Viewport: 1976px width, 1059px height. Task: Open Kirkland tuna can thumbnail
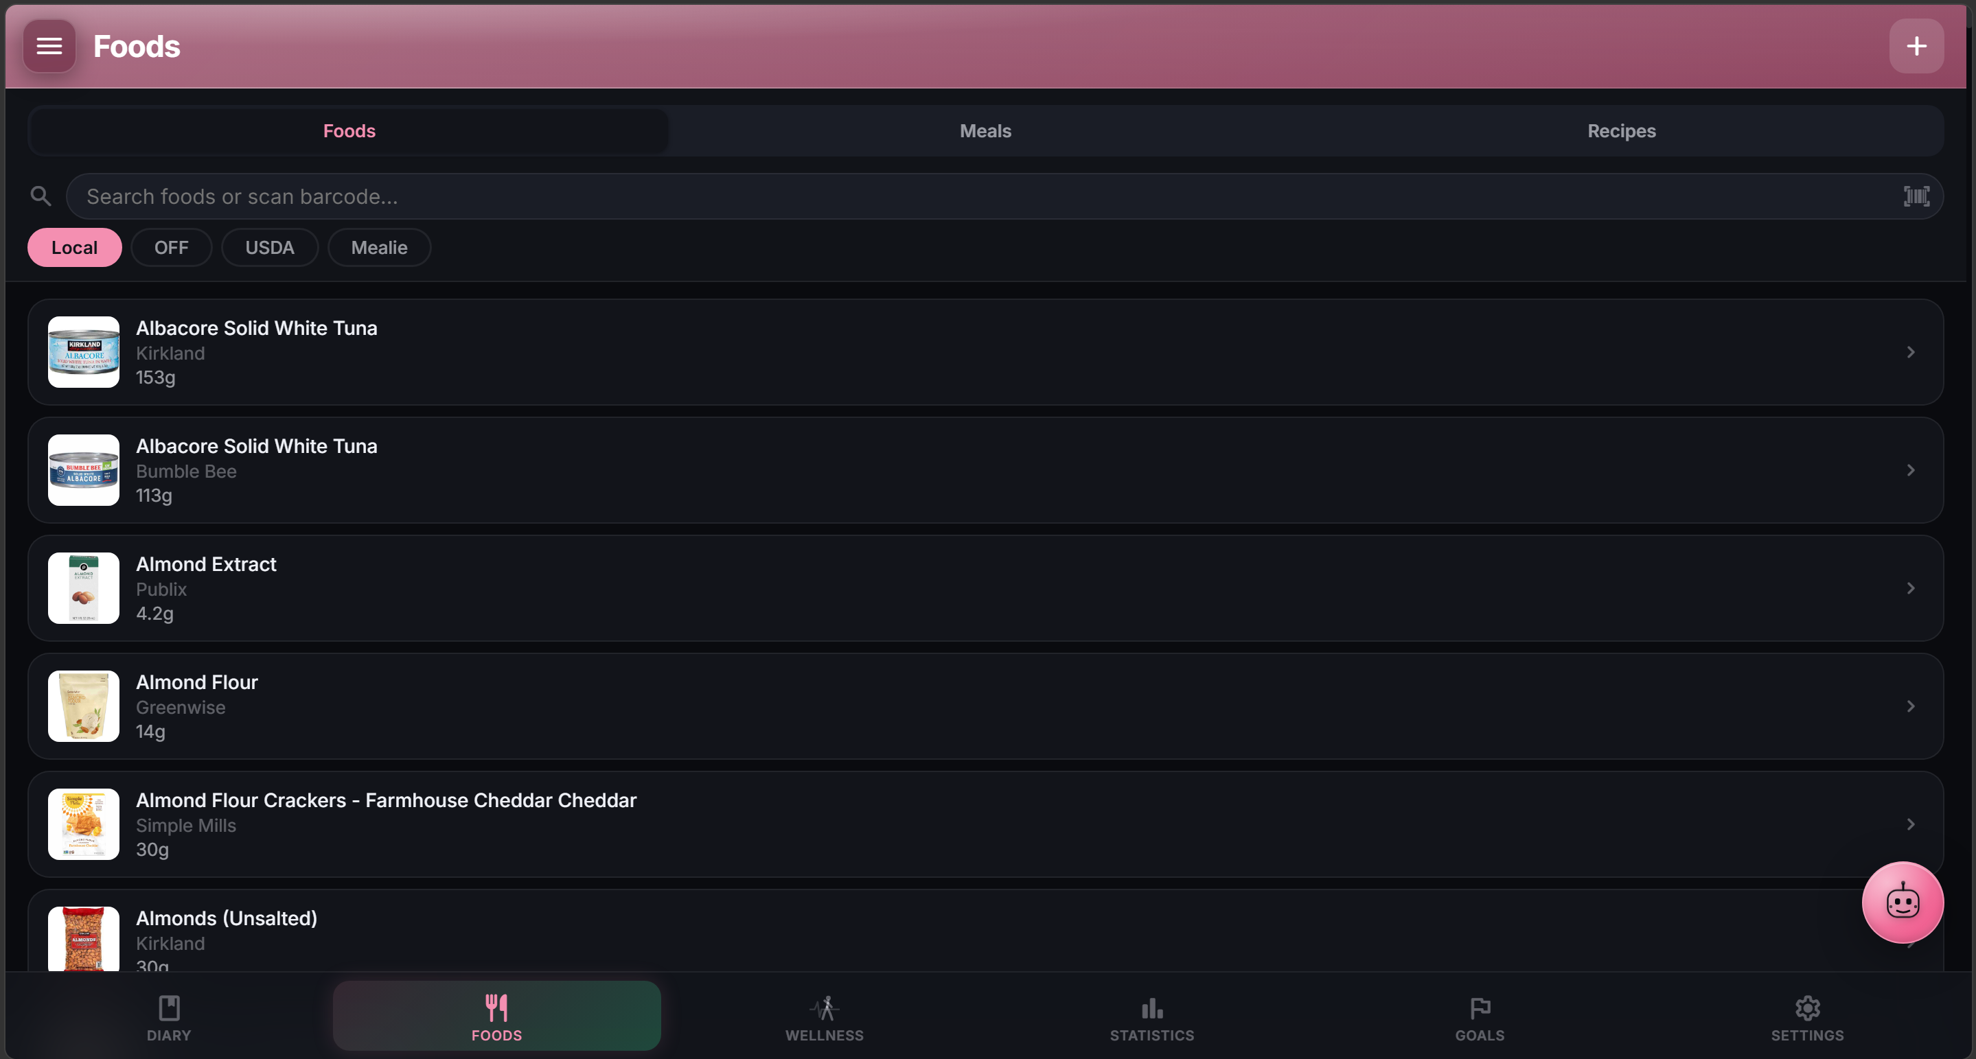click(84, 352)
